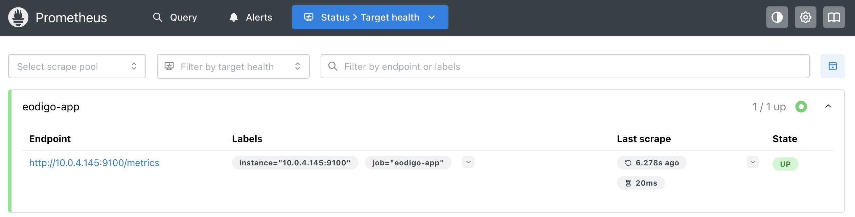
Task: Click the Query magnifier icon
Action: [x=157, y=17]
